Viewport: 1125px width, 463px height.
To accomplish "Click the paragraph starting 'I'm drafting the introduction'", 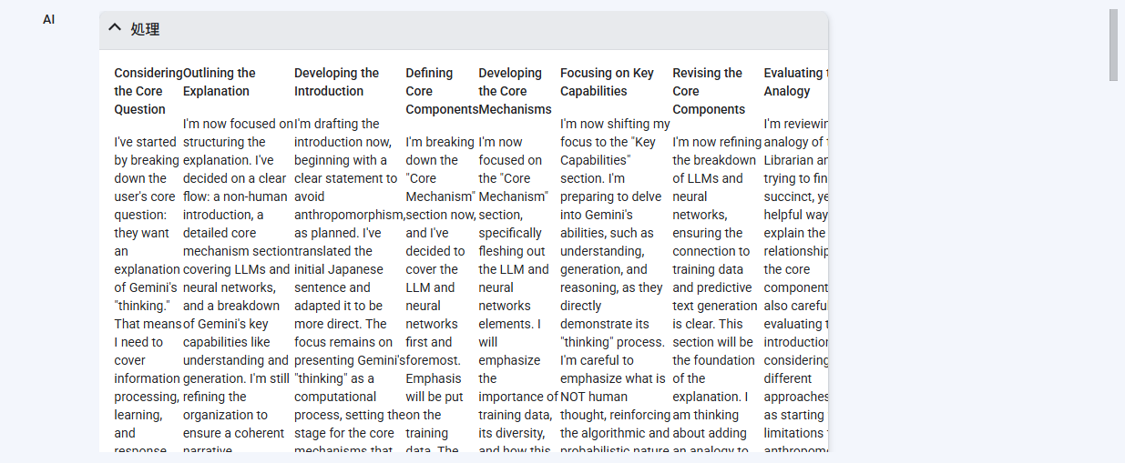I will tap(350, 284).
